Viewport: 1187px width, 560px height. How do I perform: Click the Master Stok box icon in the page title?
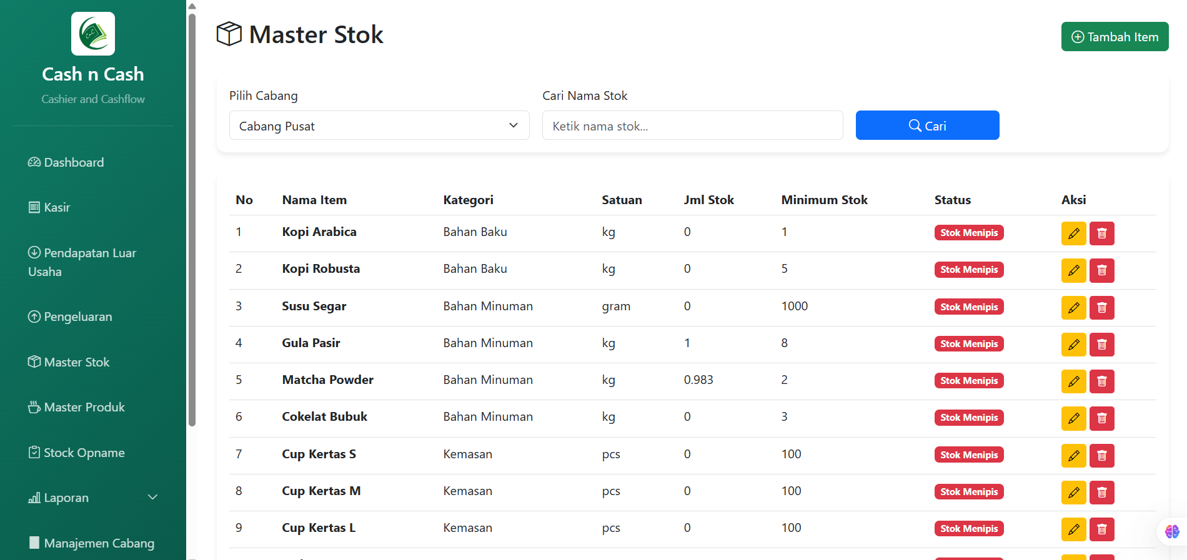coord(229,34)
